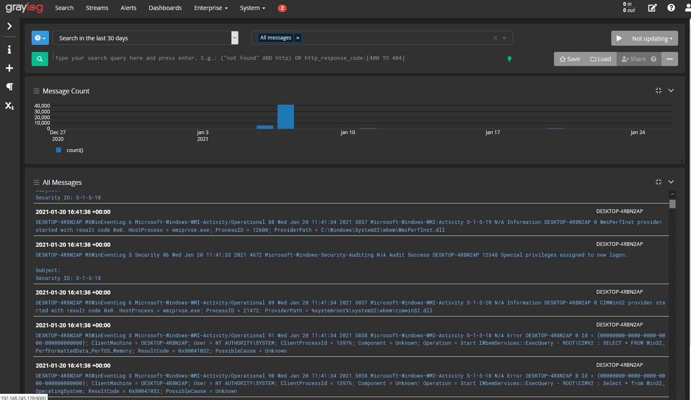Click the Save search button
The width and height of the screenshot is (691, 400).
[570, 59]
